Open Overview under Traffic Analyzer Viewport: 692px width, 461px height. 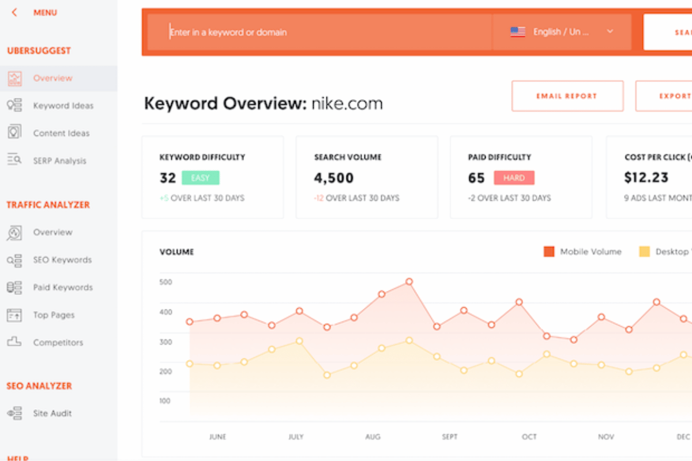pos(52,232)
